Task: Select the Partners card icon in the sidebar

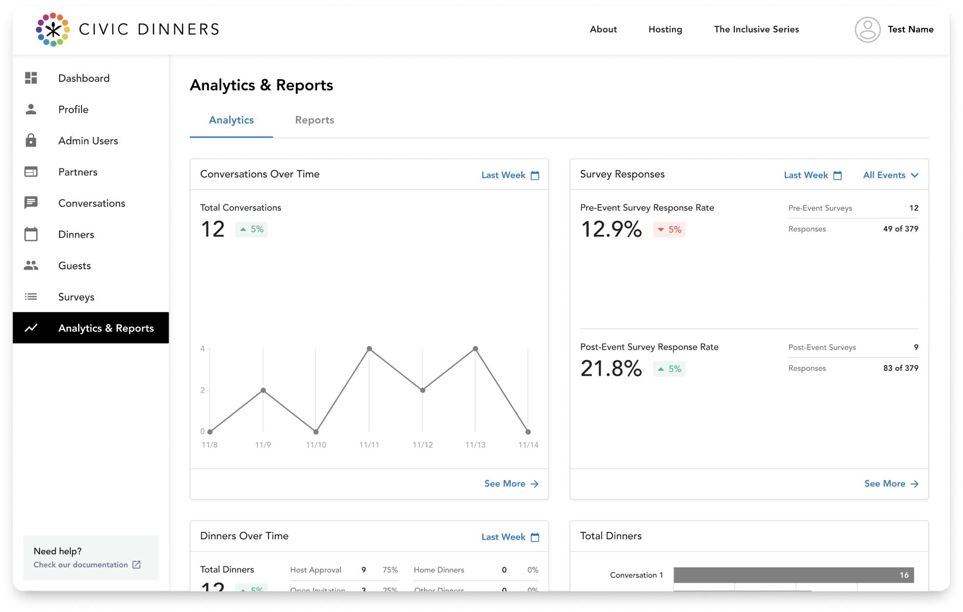Action: click(31, 172)
